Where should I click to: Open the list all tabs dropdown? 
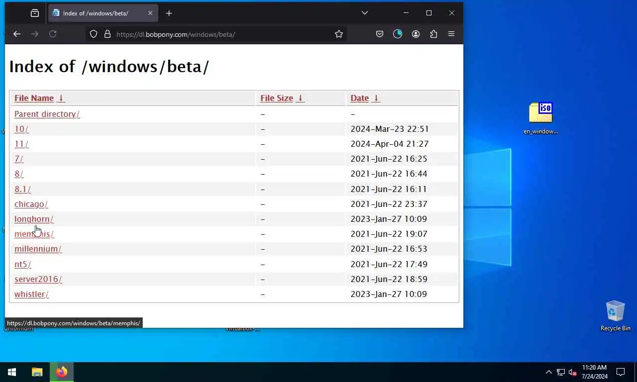point(365,13)
